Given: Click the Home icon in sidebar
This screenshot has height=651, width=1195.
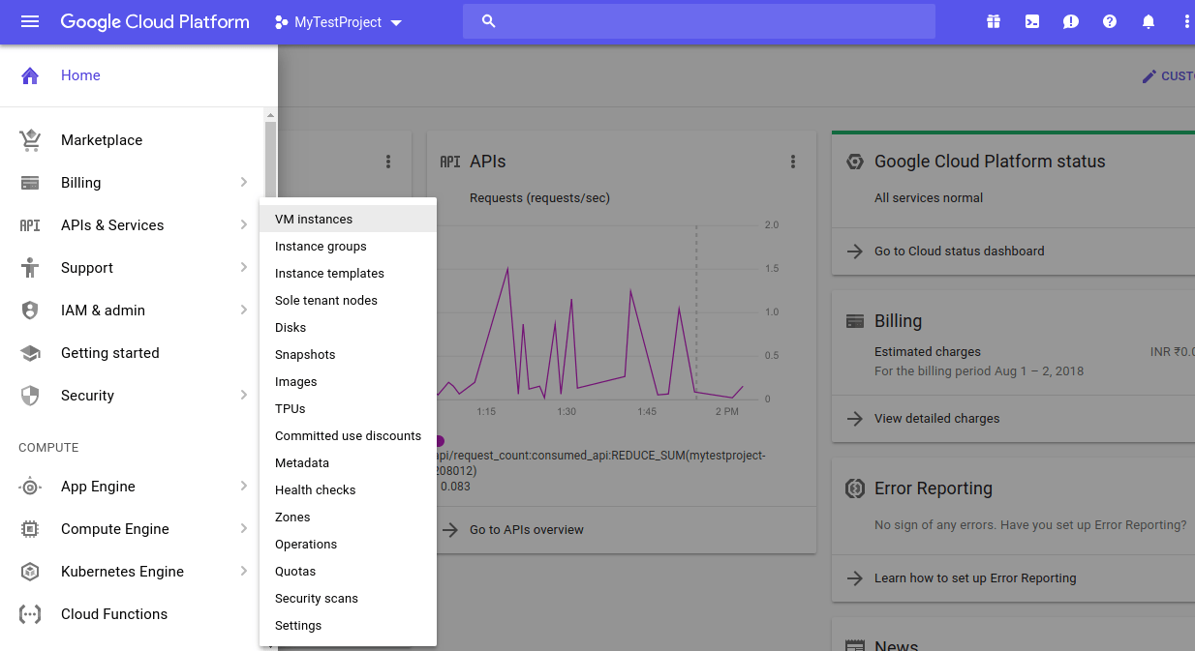Looking at the screenshot, I should click(30, 75).
